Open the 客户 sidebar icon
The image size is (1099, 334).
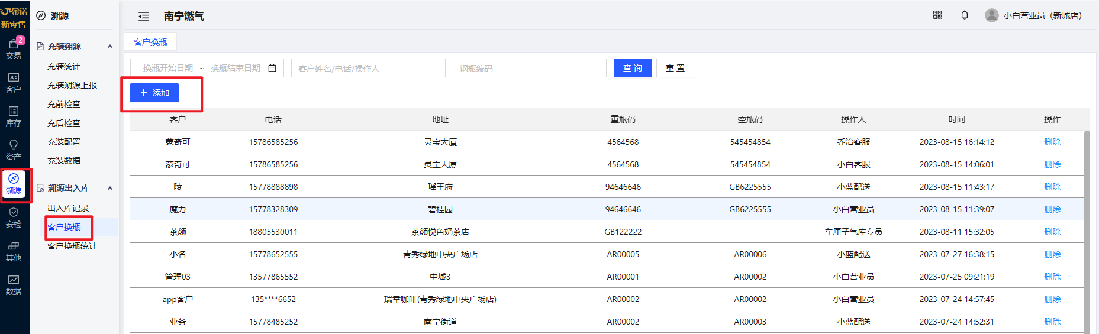click(14, 83)
